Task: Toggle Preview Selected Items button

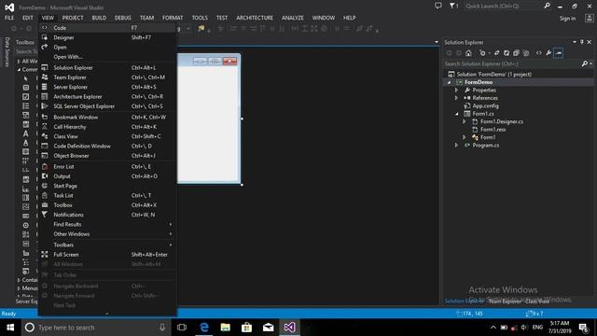Action: coord(559,53)
